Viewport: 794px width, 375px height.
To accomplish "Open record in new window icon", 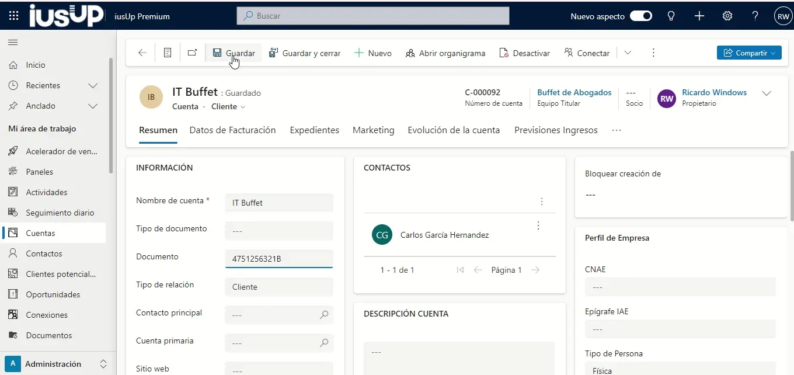I will (x=192, y=53).
